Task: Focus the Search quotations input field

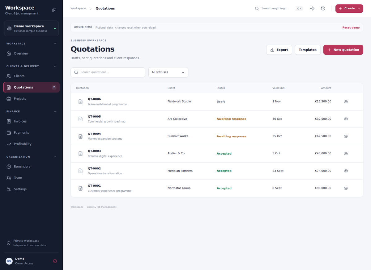Action: (x=108, y=72)
